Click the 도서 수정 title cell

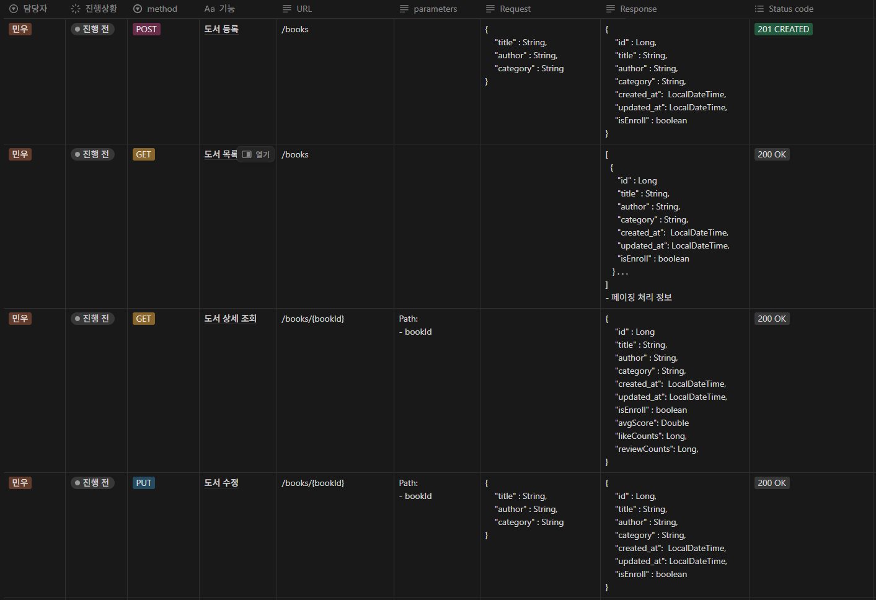point(238,536)
